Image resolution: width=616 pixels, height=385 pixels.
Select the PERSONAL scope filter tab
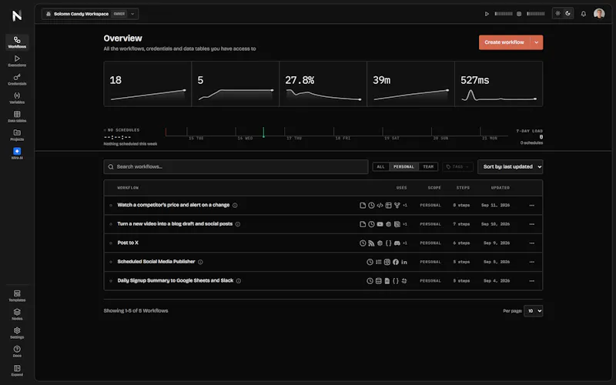403,167
